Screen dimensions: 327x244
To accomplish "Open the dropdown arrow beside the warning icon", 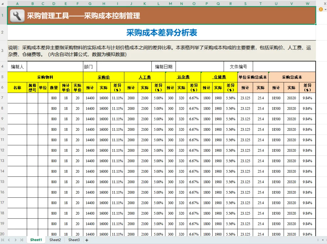I will coord(325,9).
